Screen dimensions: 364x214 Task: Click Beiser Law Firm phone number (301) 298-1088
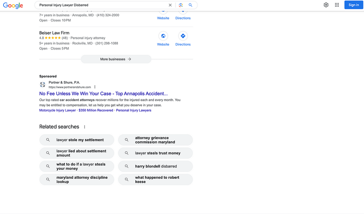pyautogui.click(x=107, y=43)
